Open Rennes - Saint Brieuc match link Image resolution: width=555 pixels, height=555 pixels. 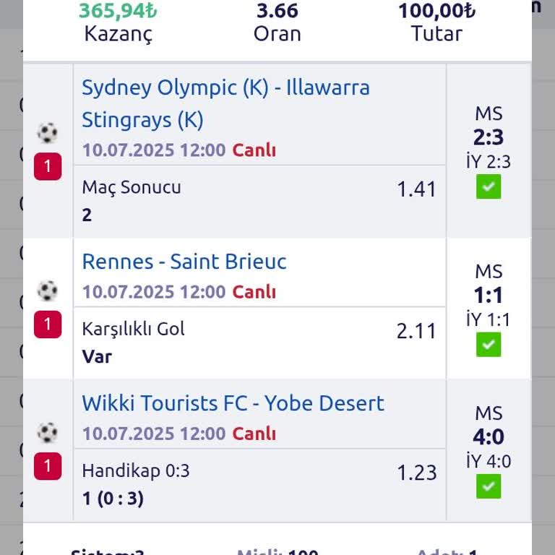(184, 261)
